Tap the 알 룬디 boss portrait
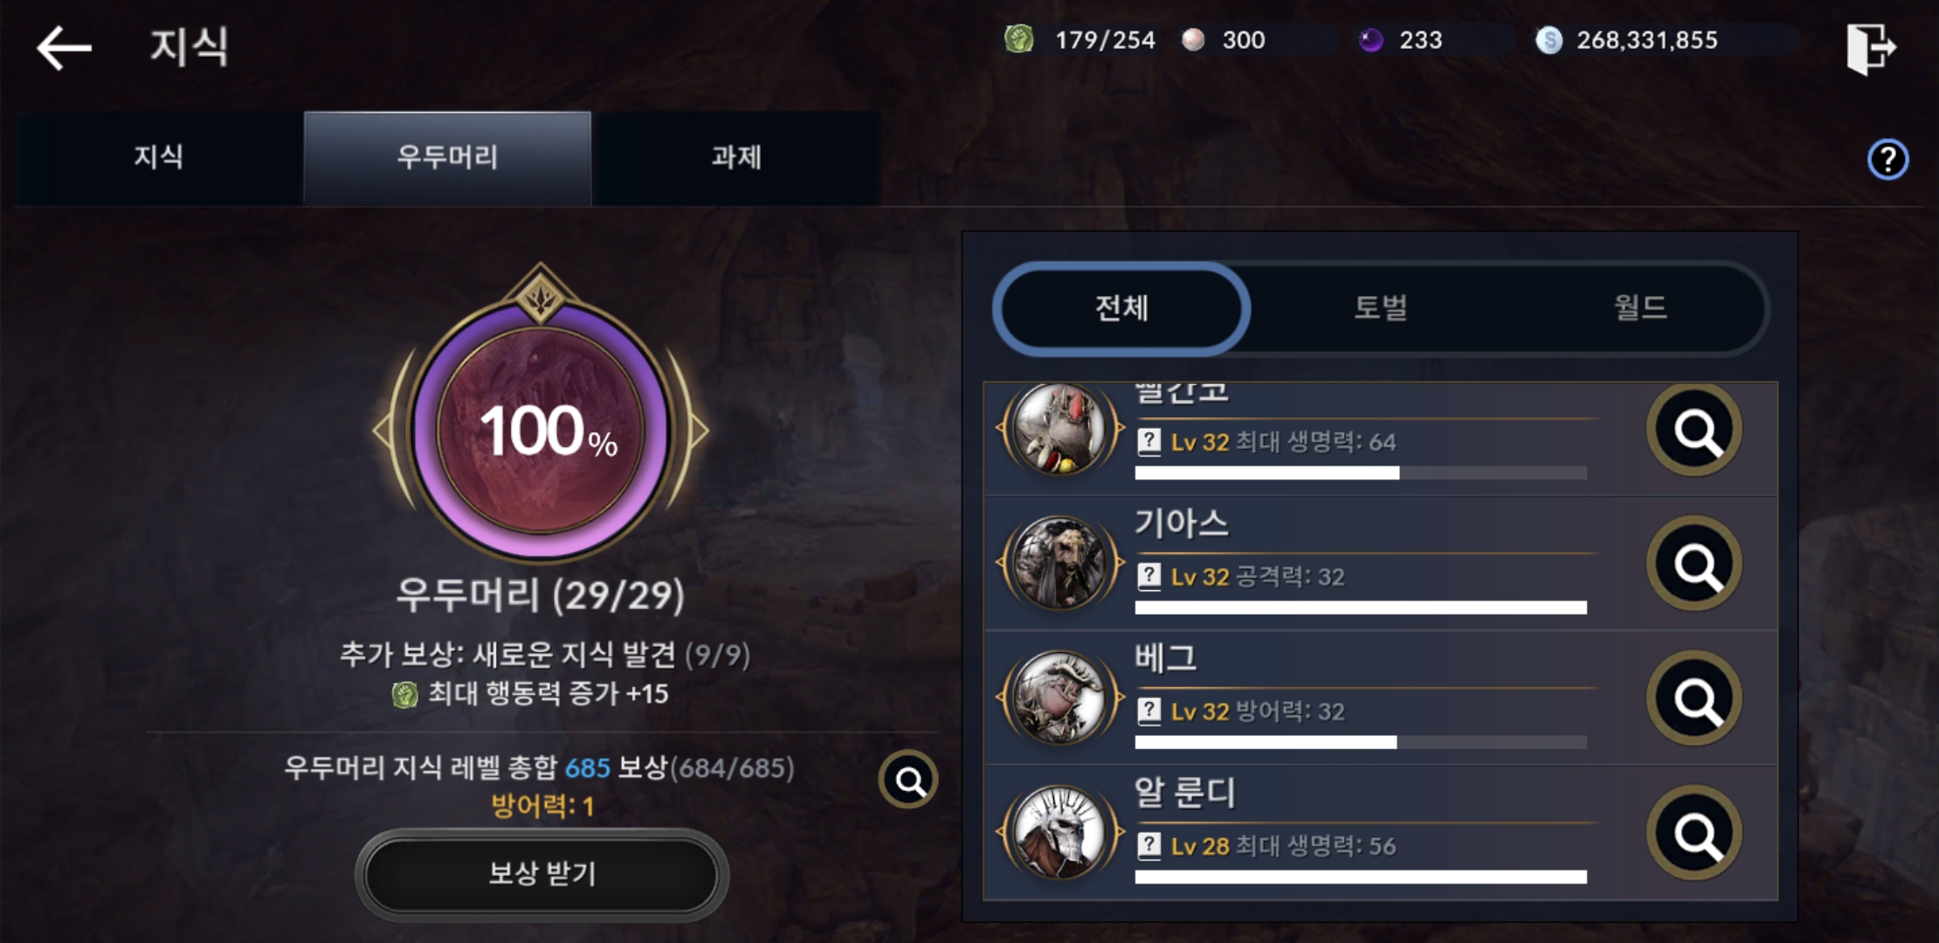 pos(1059,832)
